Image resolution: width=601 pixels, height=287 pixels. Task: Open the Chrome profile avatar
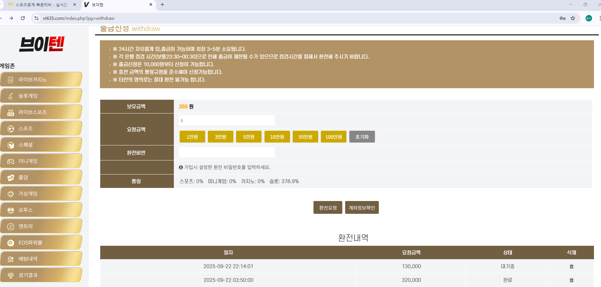[589, 18]
